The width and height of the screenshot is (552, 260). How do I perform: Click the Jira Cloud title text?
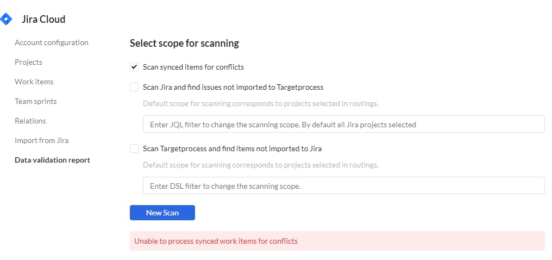(43, 20)
